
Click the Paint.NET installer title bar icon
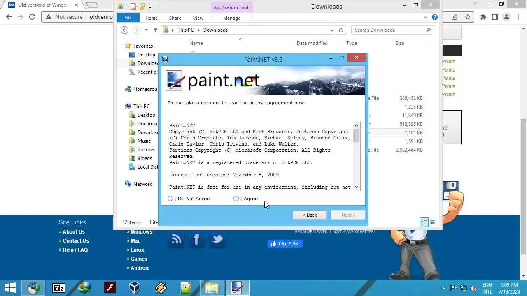point(165,59)
